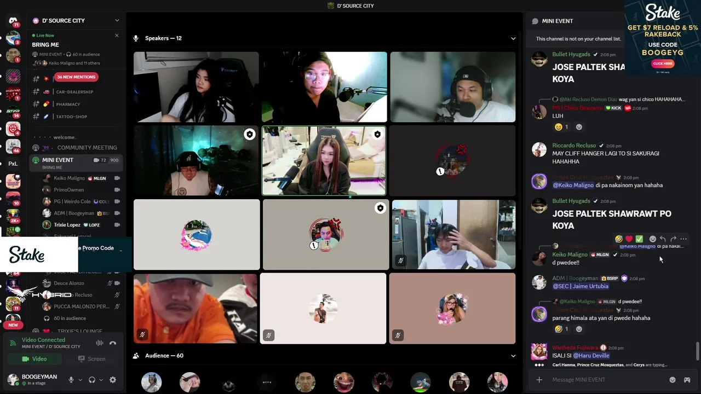Toggle the Screen share button
The image size is (701, 394).
(x=91, y=359)
